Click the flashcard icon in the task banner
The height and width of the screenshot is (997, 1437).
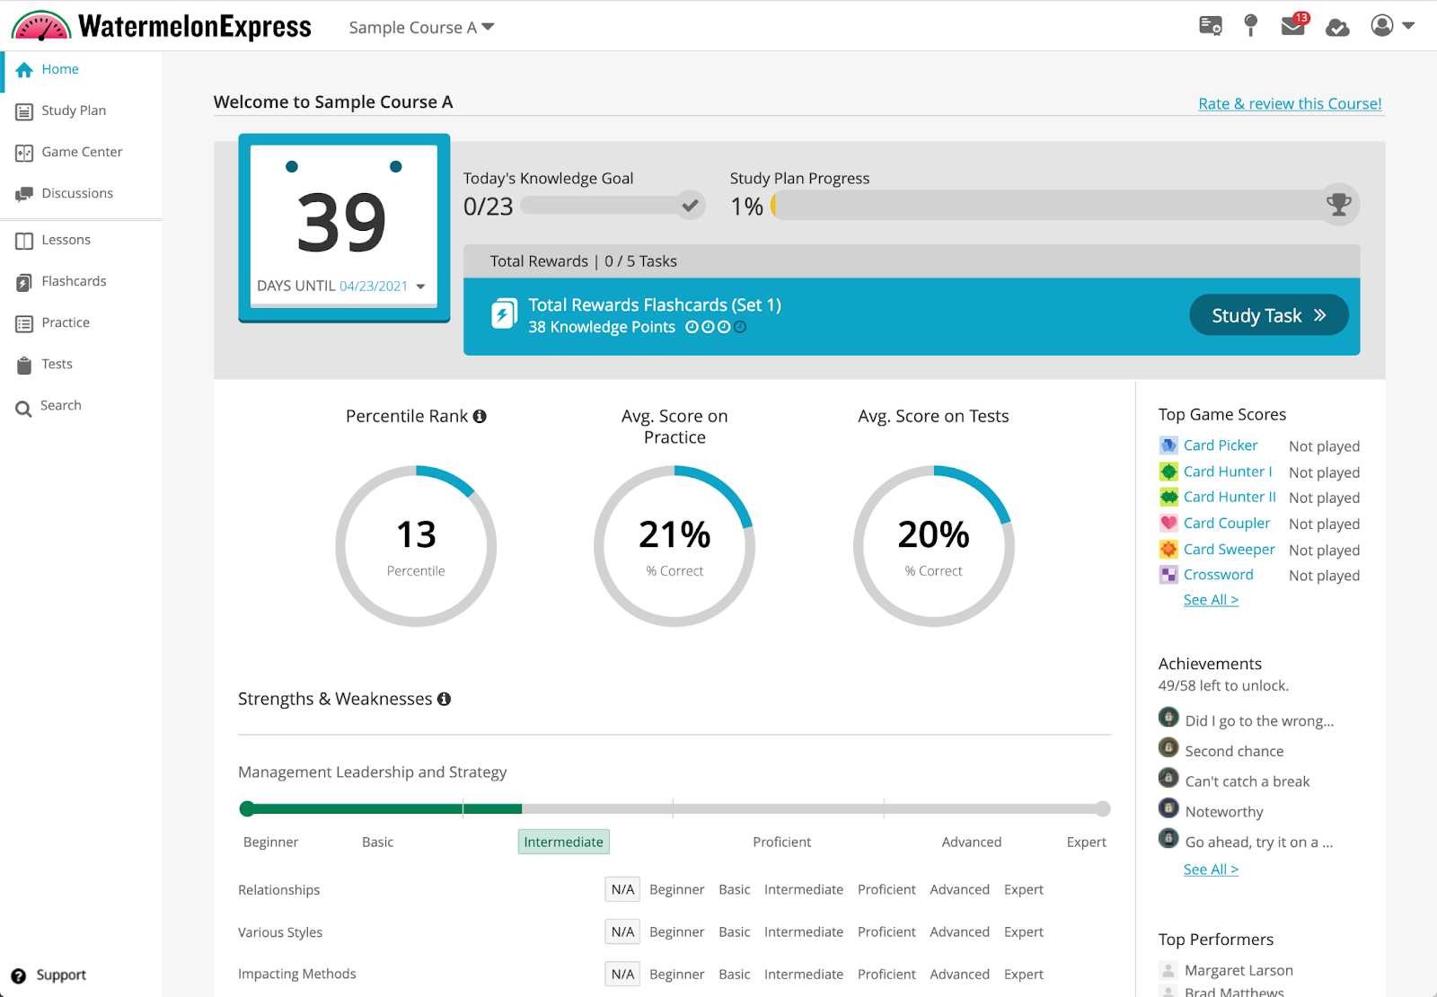coord(504,314)
